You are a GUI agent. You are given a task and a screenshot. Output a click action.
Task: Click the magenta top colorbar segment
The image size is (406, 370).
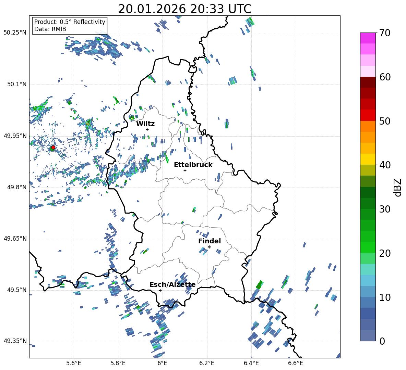point(368,38)
